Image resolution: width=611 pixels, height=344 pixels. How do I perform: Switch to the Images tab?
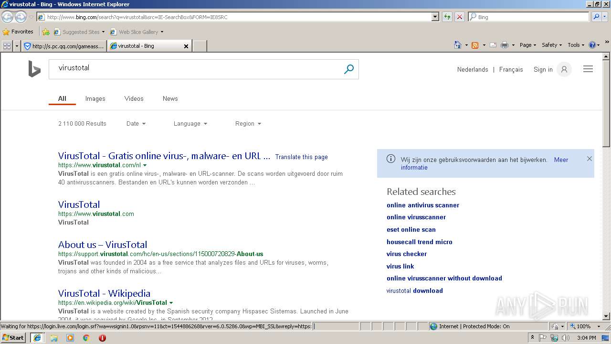(x=95, y=98)
